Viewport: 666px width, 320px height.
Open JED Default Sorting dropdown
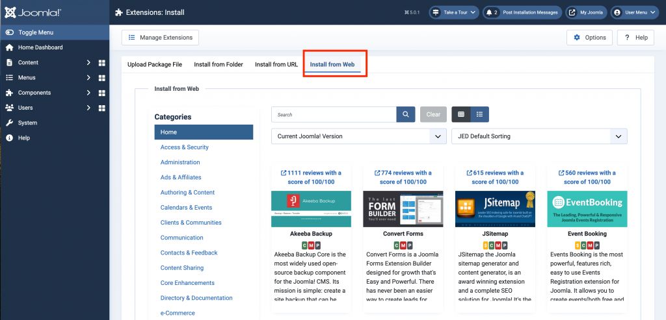pos(539,136)
